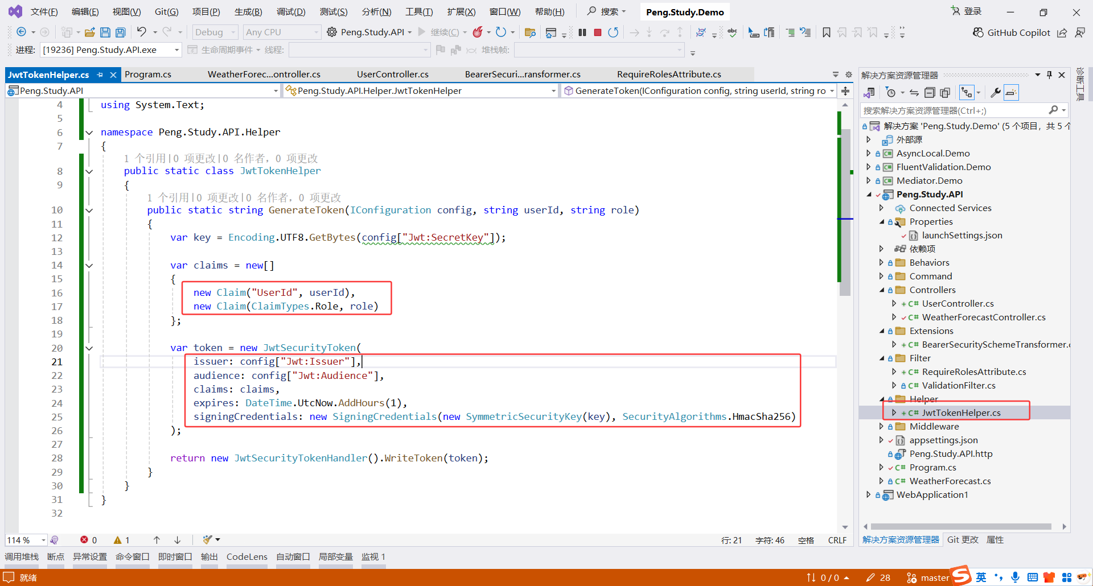
Task: Switch to the Git 更改 panel tab
Action: 963,540
